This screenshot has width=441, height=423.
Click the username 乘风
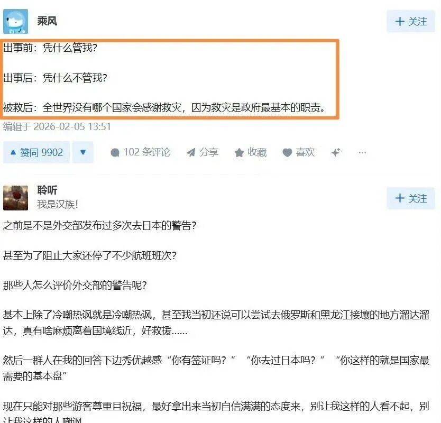pyautogui.click(x=47, y=21)
